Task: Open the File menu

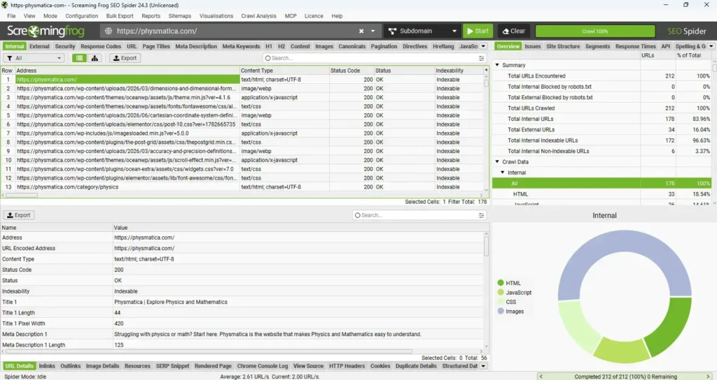Action: click(11, 16)
